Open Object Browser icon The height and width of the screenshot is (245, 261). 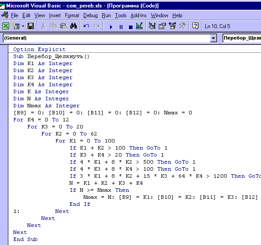pyautogui.click(x=172, y=26)
